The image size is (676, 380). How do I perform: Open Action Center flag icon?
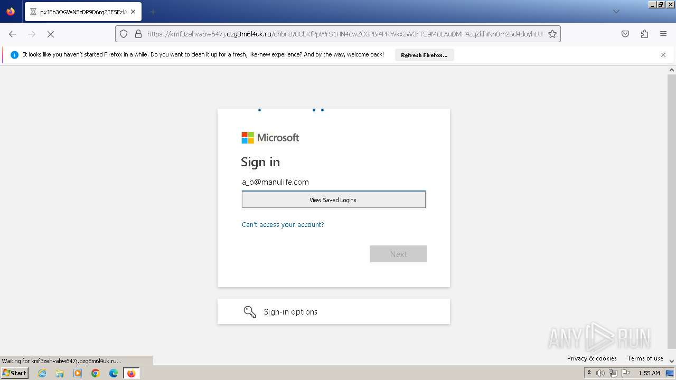(x=625, y=373)
